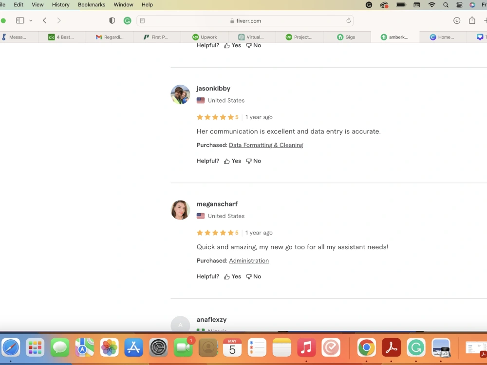The width and height of the screenshot is (487, 365).
Task: Open the Notes app from the Dock
Action: pos(281,347)
